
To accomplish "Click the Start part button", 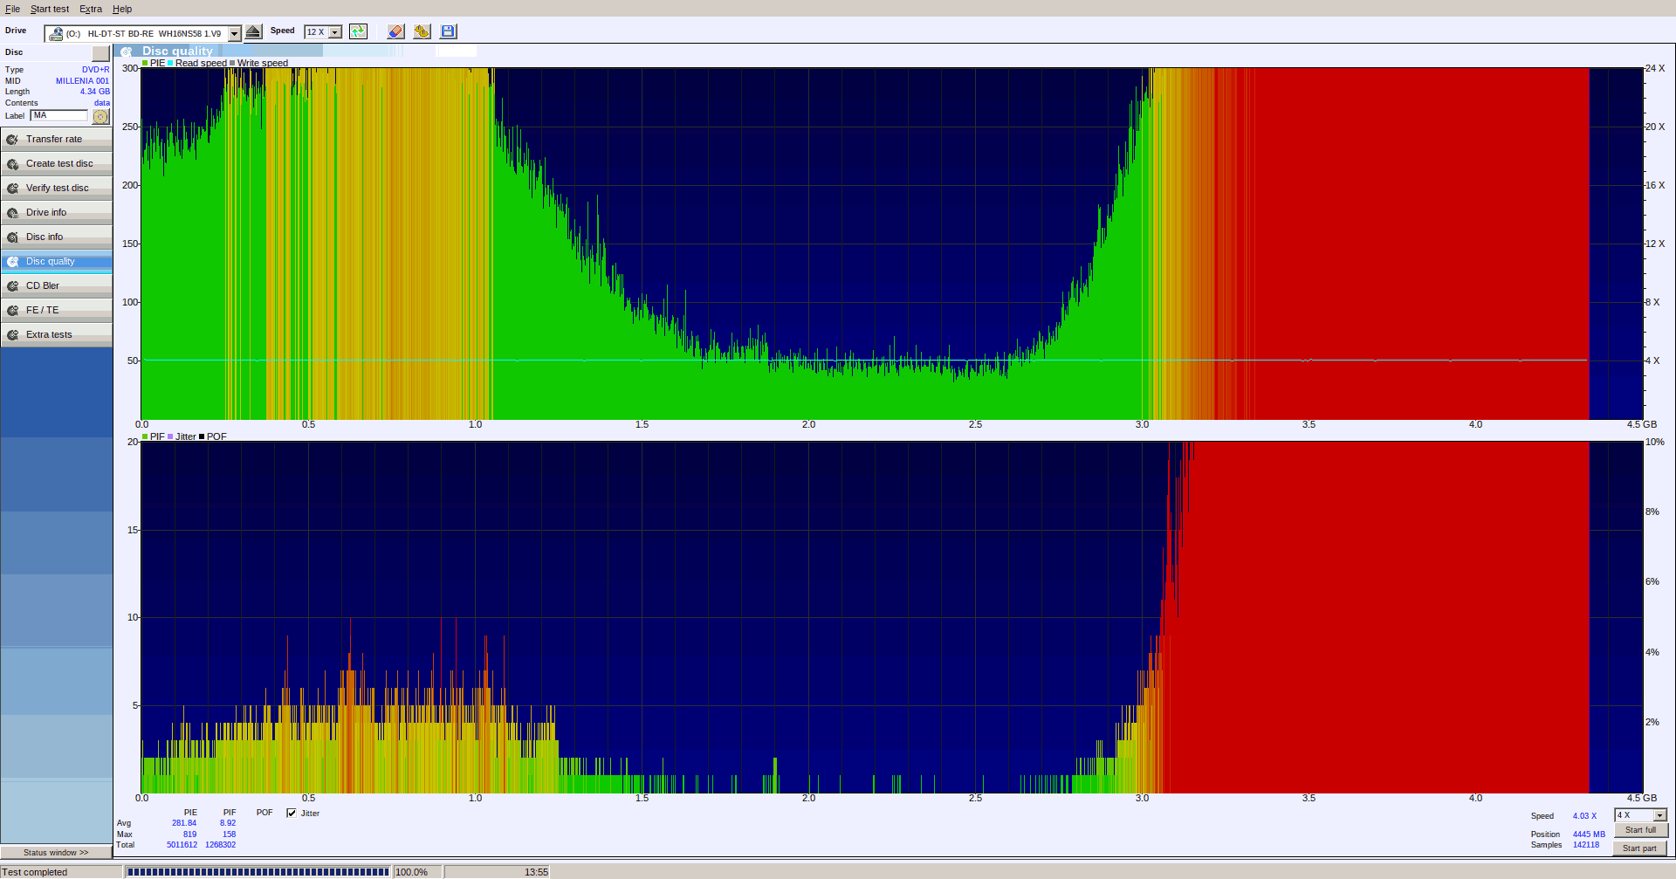I will click(x=1640, y=848).
